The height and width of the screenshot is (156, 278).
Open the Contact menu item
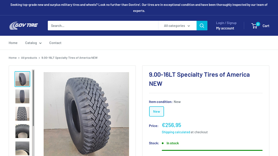[x=55, y=43]
